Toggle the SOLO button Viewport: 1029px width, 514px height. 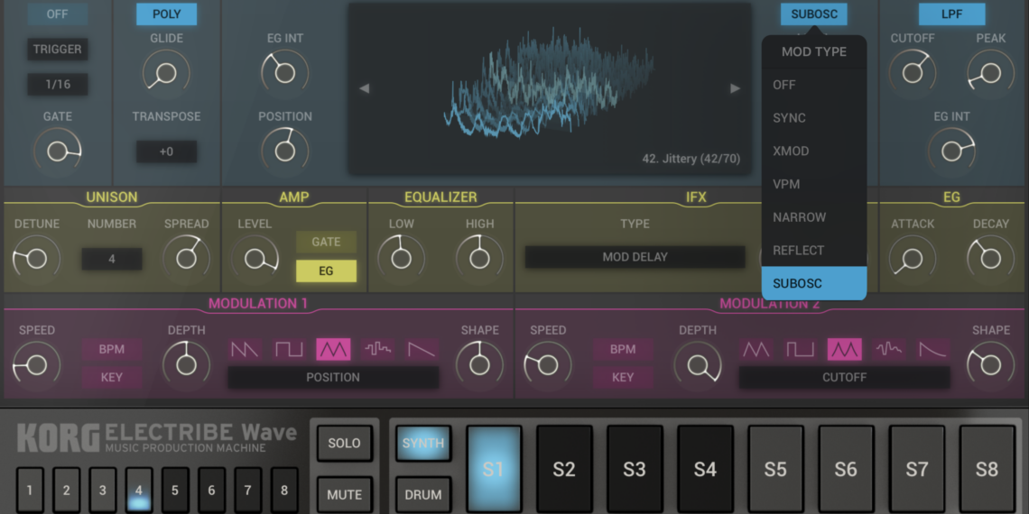pyautogui.click(x=345, y=443)
